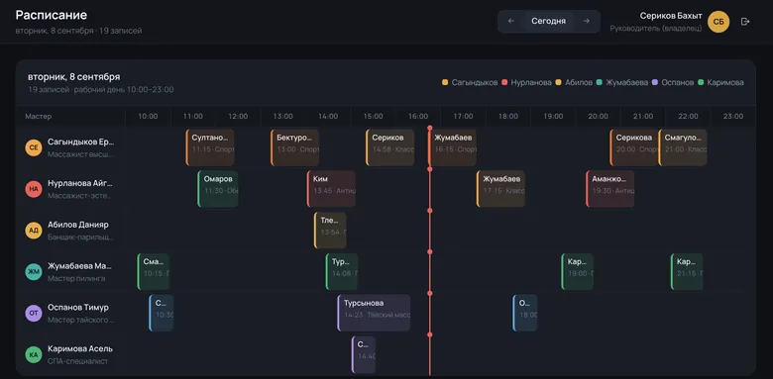Click ЖМ avatar of Жумабаева
This screenshot has height=379, width=773.
tap(34, 271)
